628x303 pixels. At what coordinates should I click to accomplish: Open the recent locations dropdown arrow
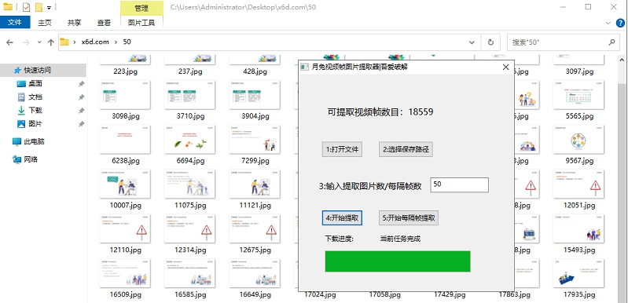(x=39, y=42)
